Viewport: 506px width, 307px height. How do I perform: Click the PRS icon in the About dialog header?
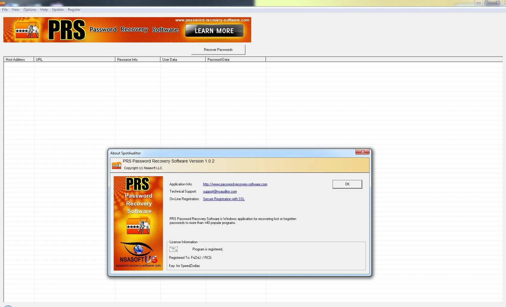(x=117, y=165)
